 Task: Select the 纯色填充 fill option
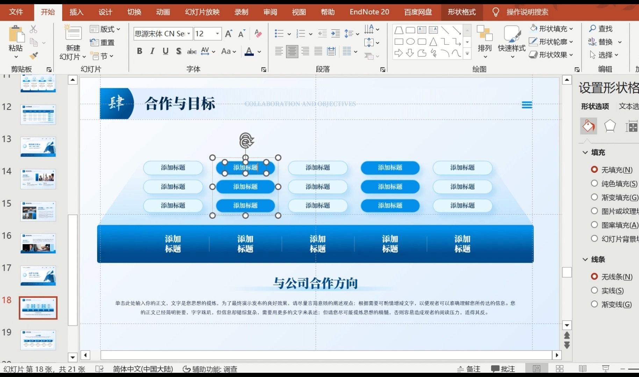[595, 183]
